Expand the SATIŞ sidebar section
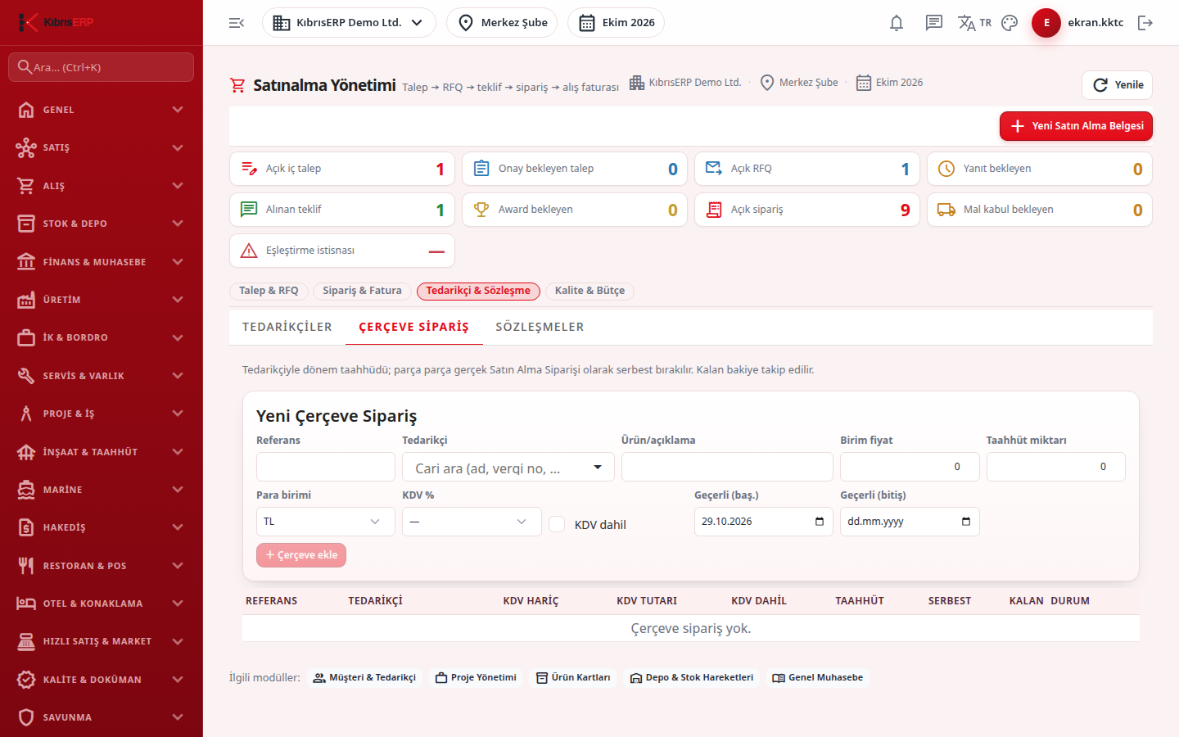 [102, 147]
